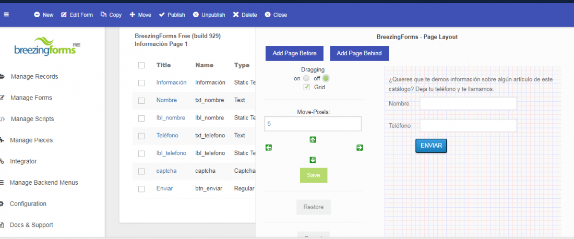Viewport: 574px width, 239px height.
Task: Click the Manage Pieces puzzle icon
Action: click(2, 140)
